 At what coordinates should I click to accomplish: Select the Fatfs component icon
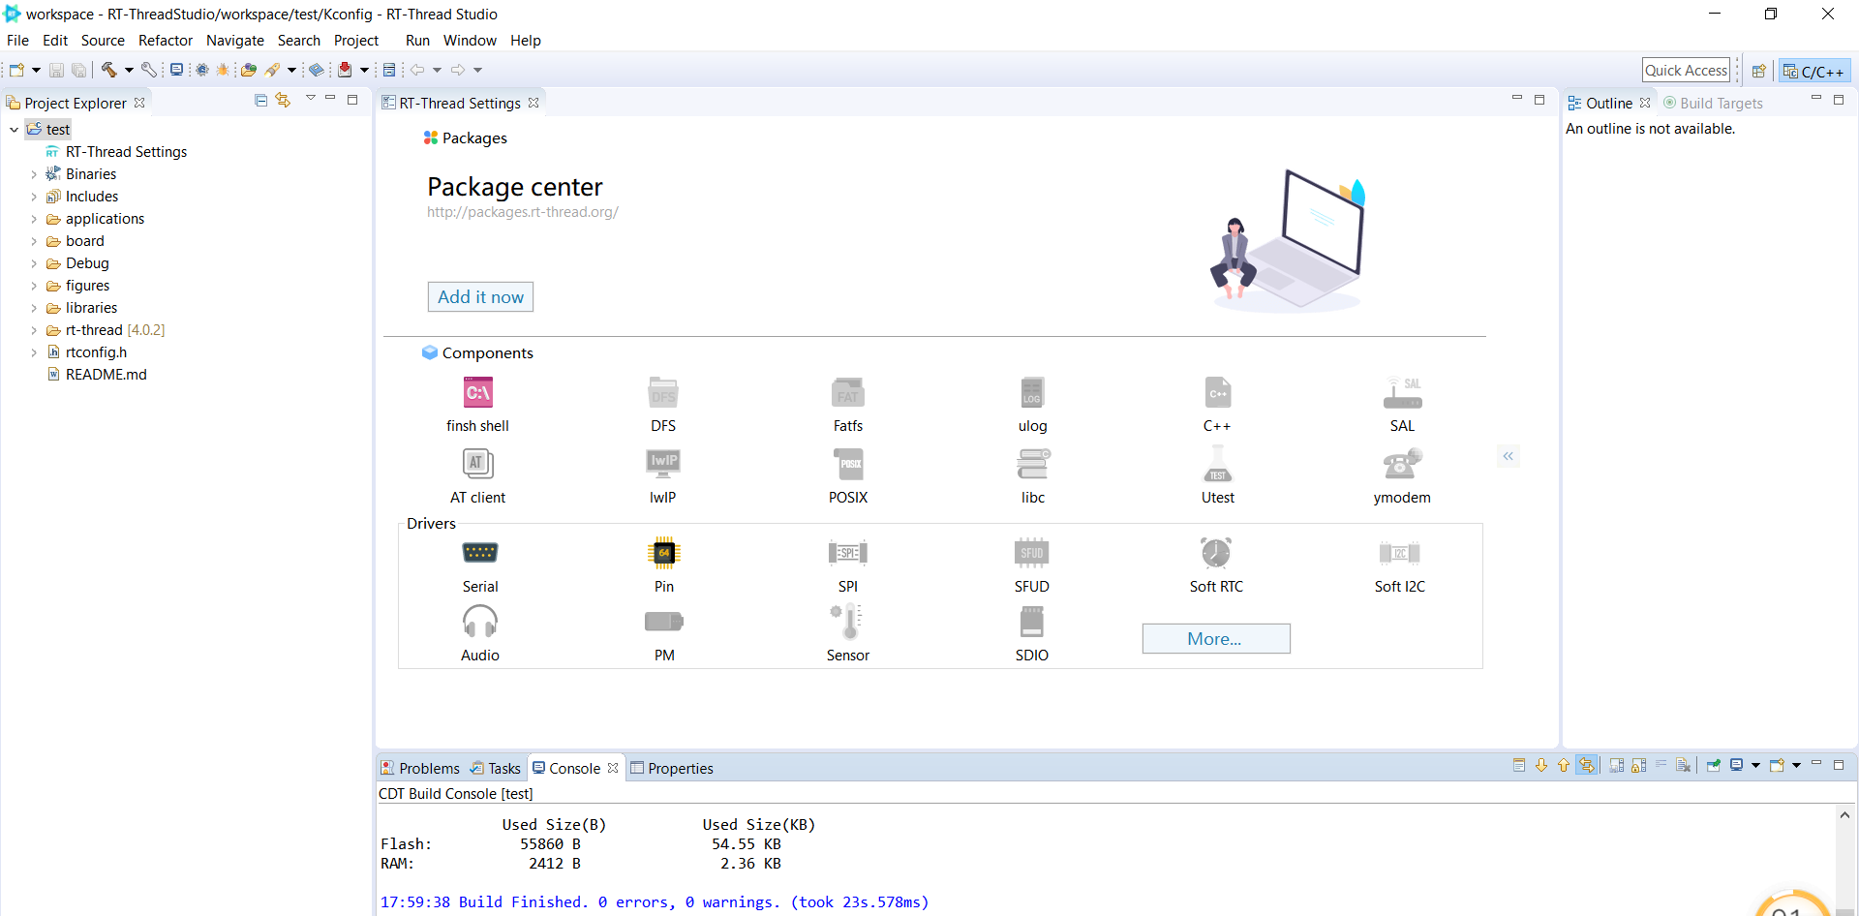[x=848, y=392]
